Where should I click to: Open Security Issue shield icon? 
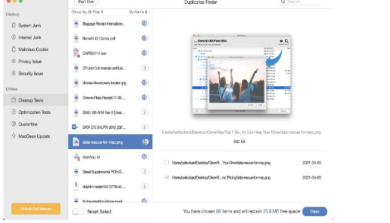(14, 73)
